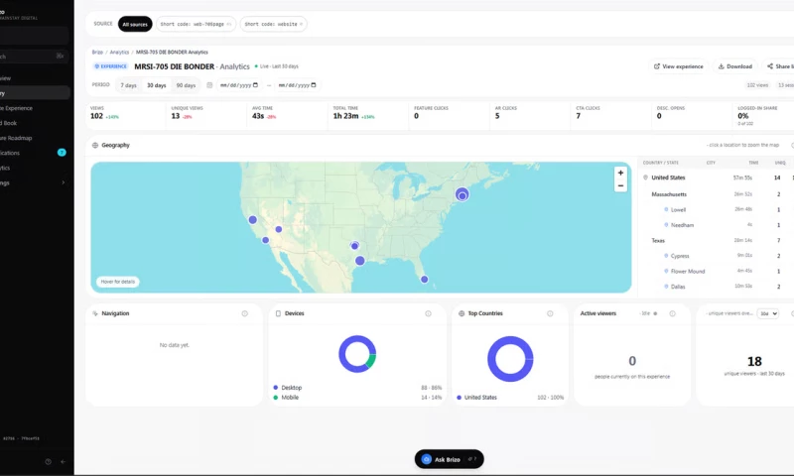794x476 pixels.
Task: Click the Cypress city marker icon
Action: pos(666,256)
